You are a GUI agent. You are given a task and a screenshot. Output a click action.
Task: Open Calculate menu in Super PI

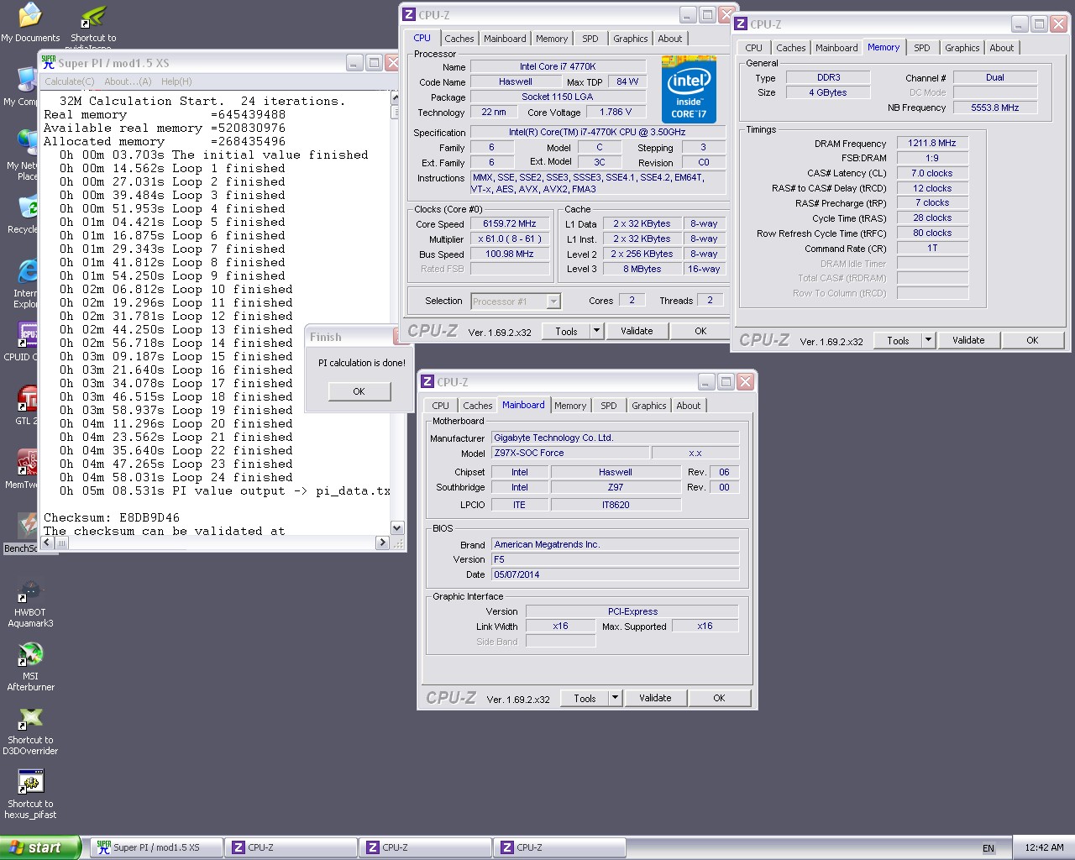point(69,81)
